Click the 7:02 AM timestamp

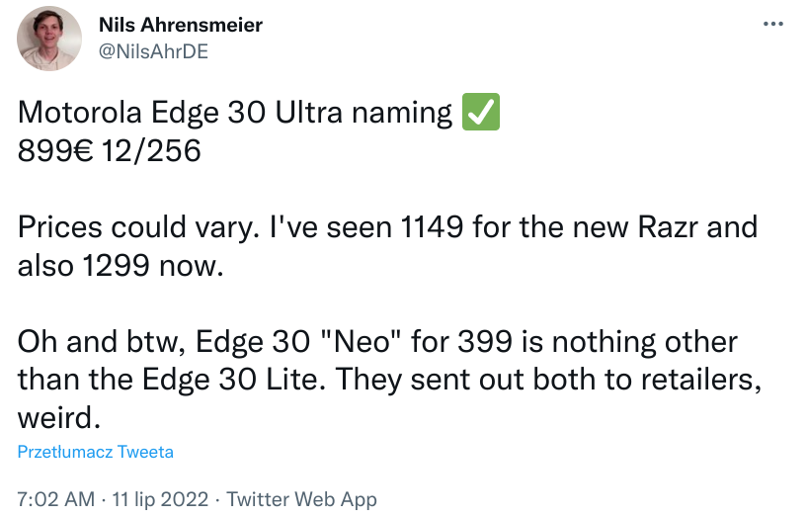(x=56, y=499)
